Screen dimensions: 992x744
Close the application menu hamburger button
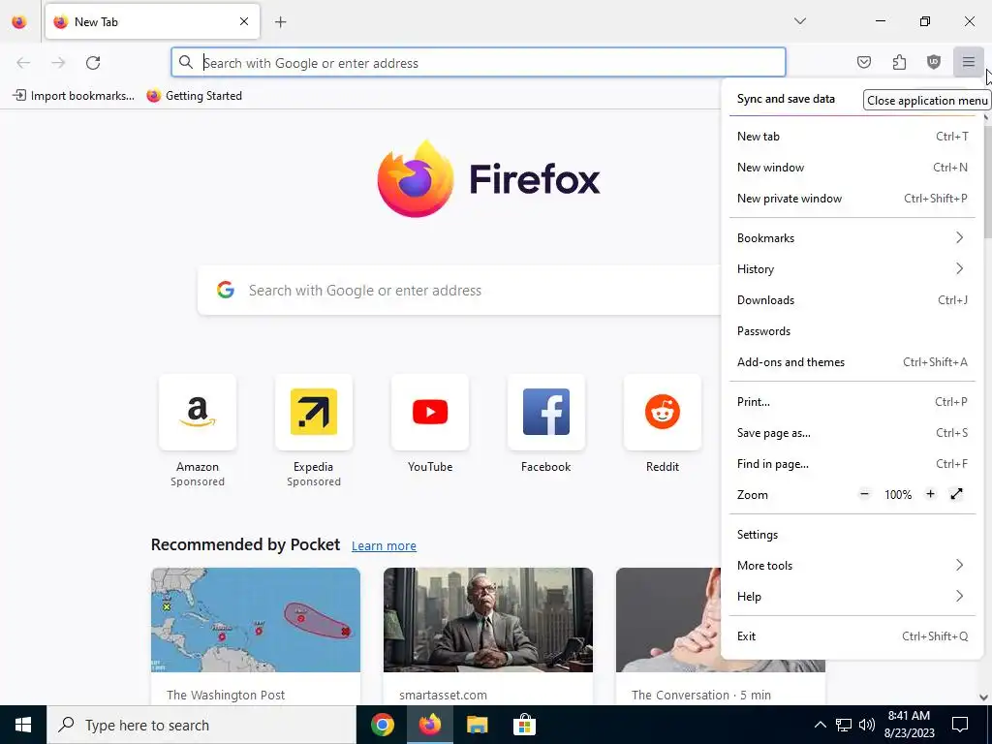pos(968,62)
